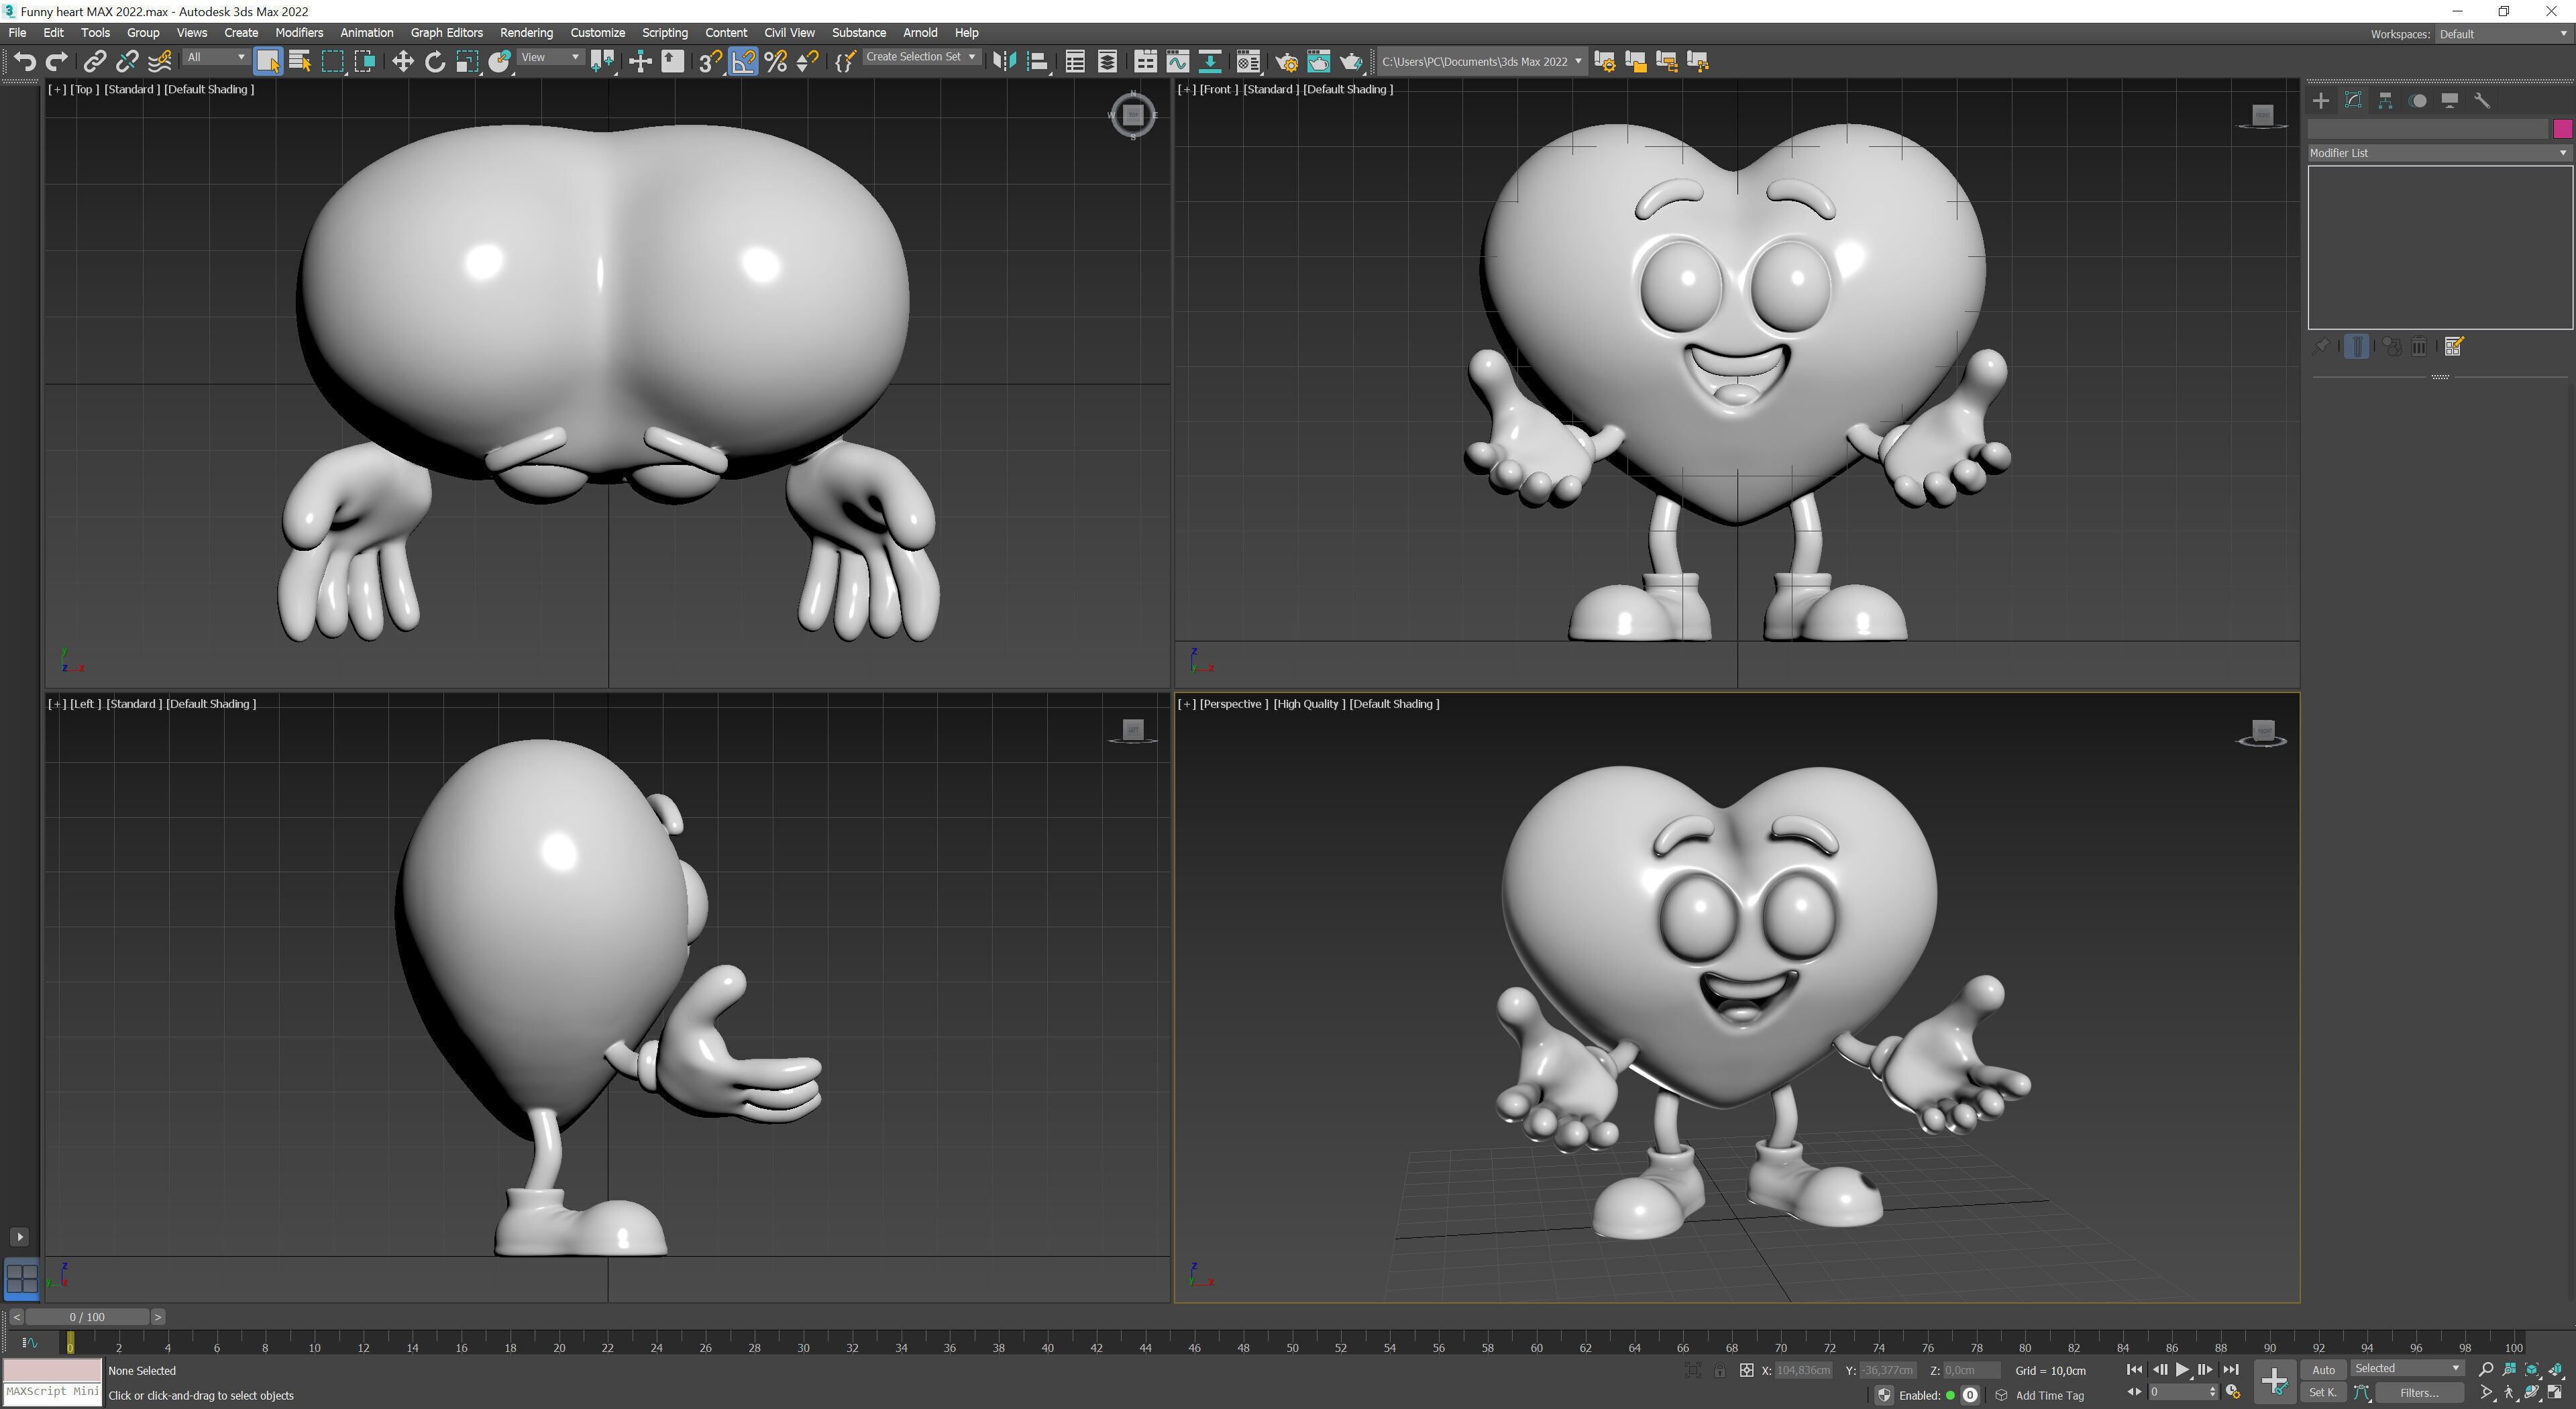This screenshot has height=1409, width=2576.
Task: Open the Motion panel tab icon
Action: (2418, 100)
